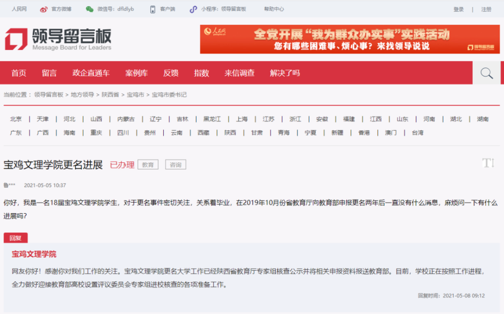Select the 浙江 region link
This screenshot has height=314, width=504.
click(x=295, y=119)
